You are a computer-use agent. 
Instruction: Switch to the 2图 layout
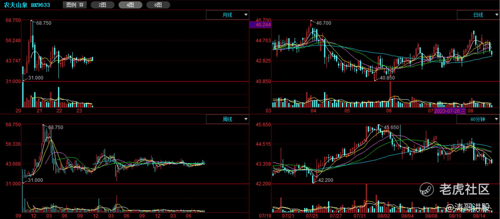(x=102, y=5)
